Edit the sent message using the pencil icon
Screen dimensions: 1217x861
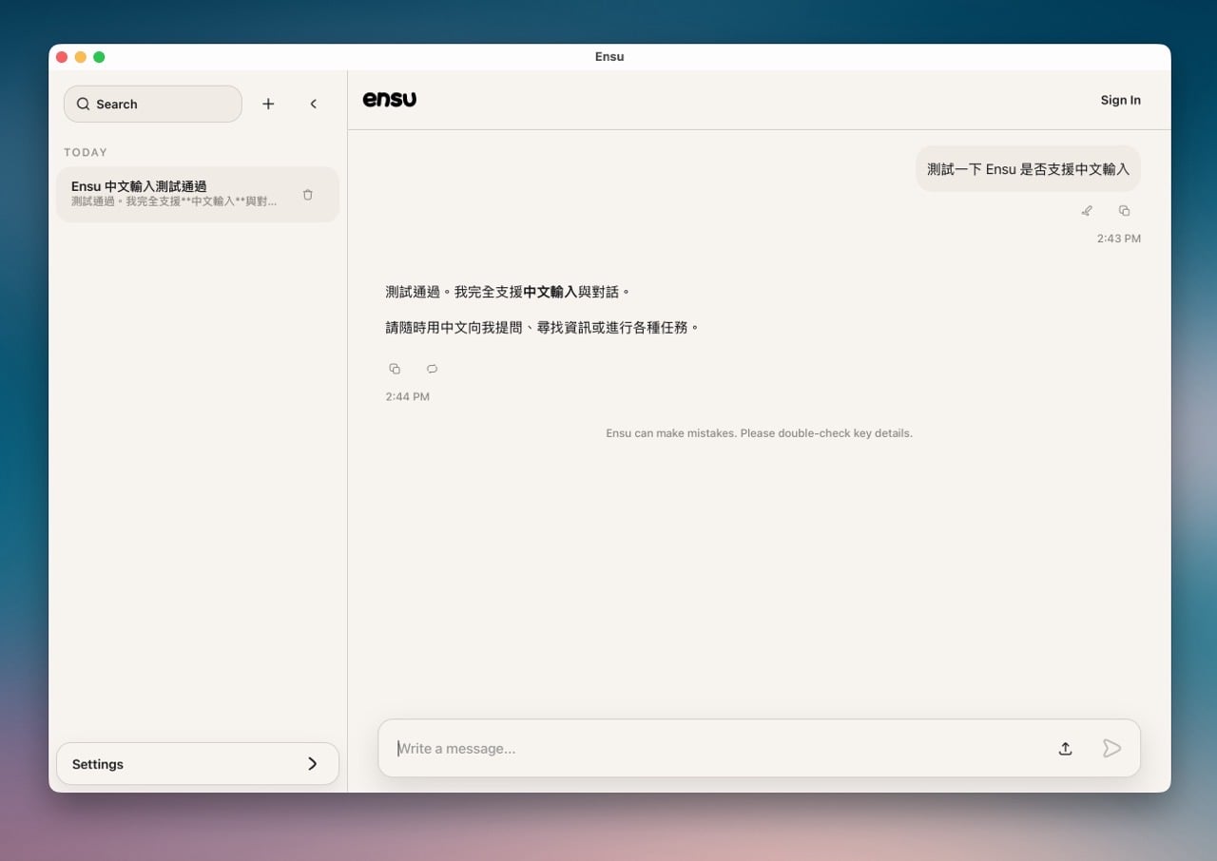1087,211
